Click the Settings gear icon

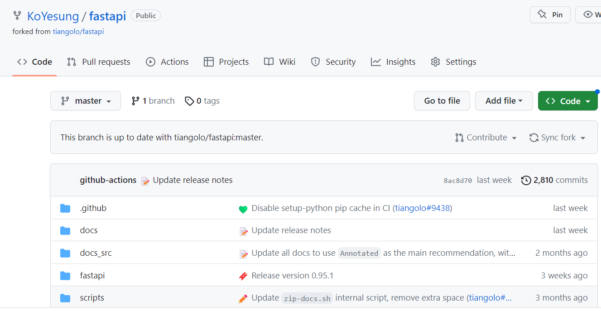coord(435,62)
